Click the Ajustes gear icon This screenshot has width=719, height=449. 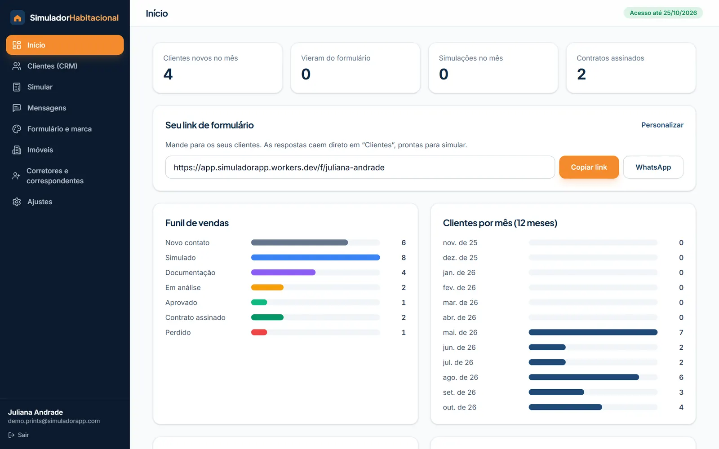coord(17,202)
